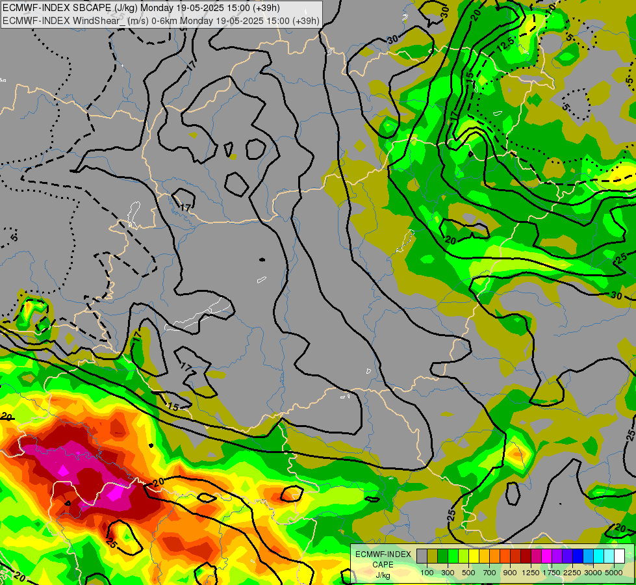Click the gray swatch in the CAPE legend
Viewport: 636px width, 585px height.
click(x=422, y=556)
